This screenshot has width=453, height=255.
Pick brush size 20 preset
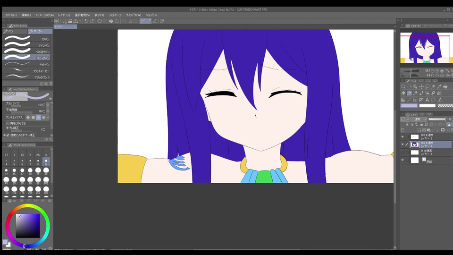coord(30,172)
